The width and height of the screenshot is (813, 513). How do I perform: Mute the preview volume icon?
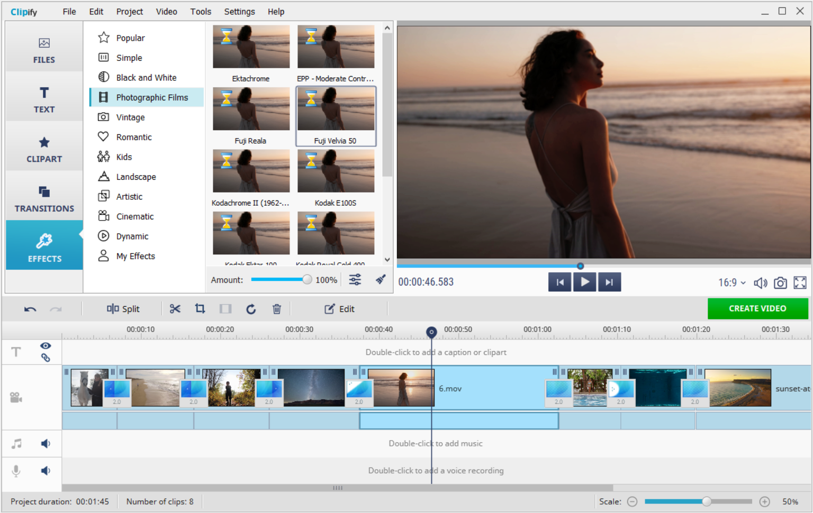pyautogui.click(x=761, y=283)
